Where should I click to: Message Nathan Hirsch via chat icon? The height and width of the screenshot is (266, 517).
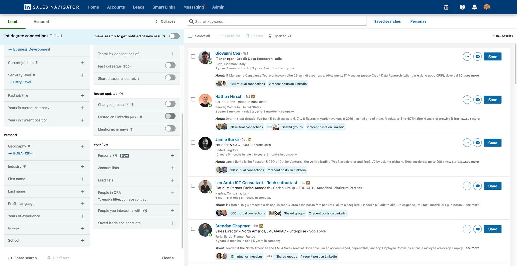click(x=478, y=100)
